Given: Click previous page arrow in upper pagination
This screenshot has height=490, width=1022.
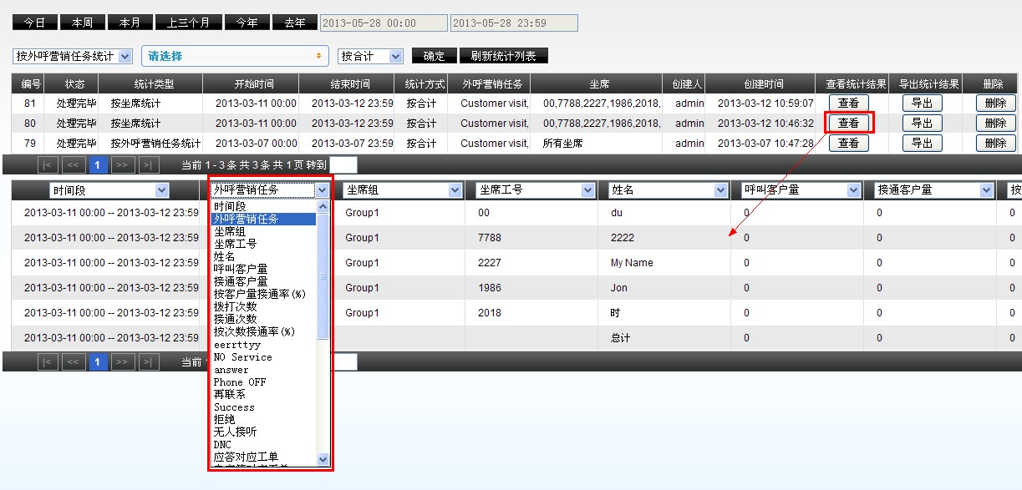Looking at the screenshot, I should tap(74, 165).
